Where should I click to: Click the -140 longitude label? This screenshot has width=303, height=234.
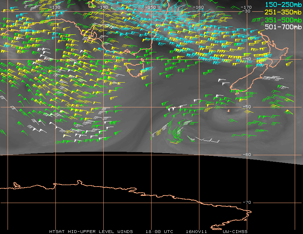(x=103, y=7)
